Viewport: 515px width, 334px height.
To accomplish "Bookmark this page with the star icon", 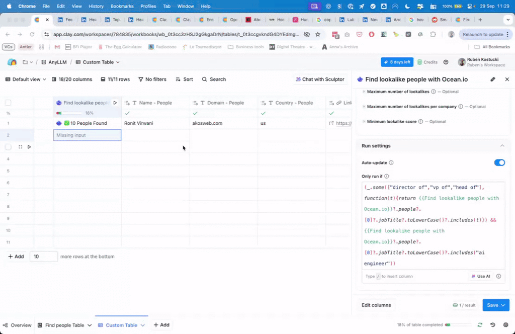I will pyautogui.click(x=318, y=34).
